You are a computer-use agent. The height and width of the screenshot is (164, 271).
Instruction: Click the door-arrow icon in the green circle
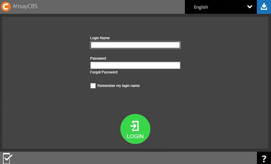[x=135, y=126]
